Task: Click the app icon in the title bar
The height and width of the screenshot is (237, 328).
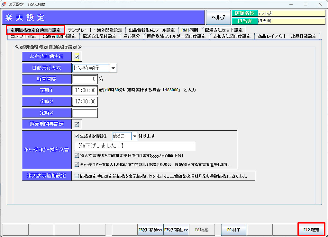Action: point(4,4)
